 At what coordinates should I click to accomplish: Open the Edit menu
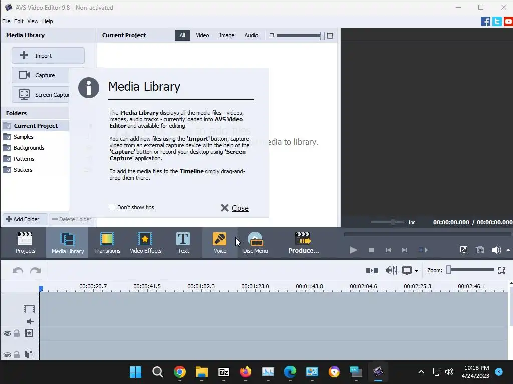tap(19, 21)
